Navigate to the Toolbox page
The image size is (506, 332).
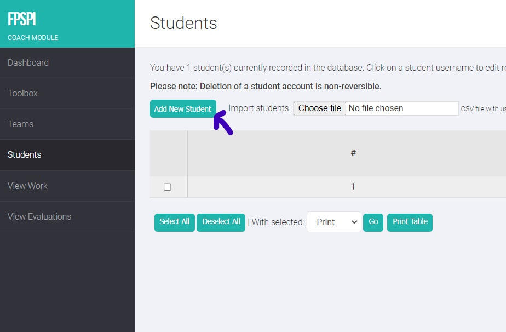(x=22, y=93)
